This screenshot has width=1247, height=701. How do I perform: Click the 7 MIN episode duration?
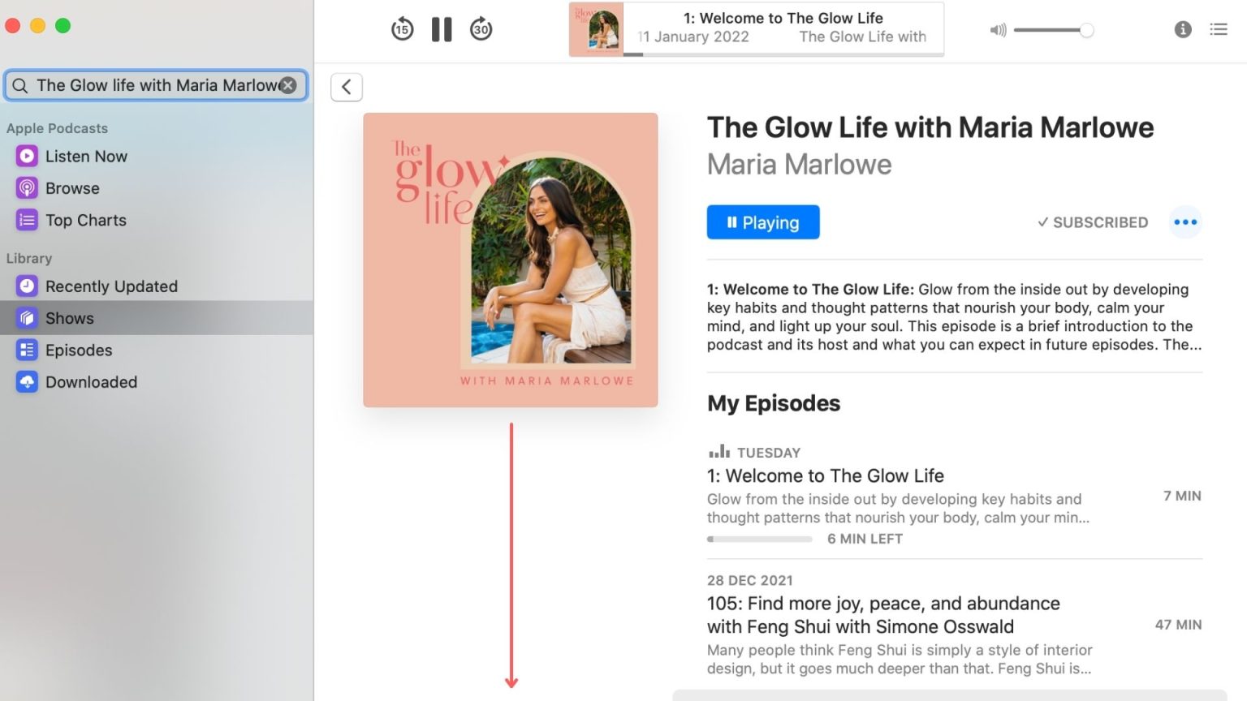(1182, 496)
